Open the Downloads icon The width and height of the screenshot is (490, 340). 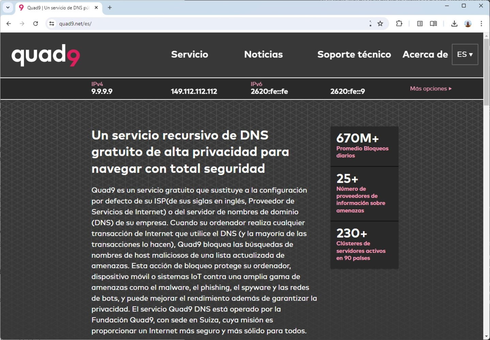tap(454, 23)
